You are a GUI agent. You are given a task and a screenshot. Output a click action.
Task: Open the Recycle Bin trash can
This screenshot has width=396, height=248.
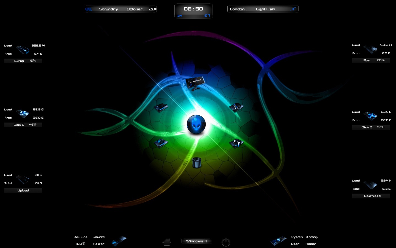pos(197,163)
